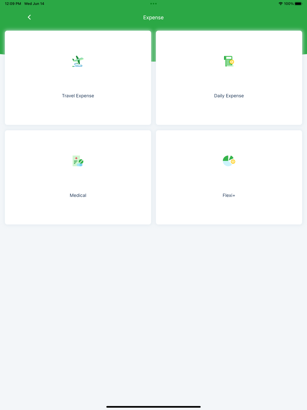Tap the three-dot multitasking indicator
This screenshot has width=307, height=410.
(x=153, y=4)
